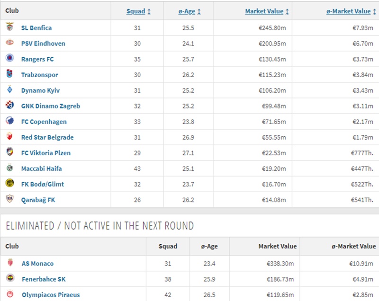Click the SL Benfica club crest icon

(9, 27)
